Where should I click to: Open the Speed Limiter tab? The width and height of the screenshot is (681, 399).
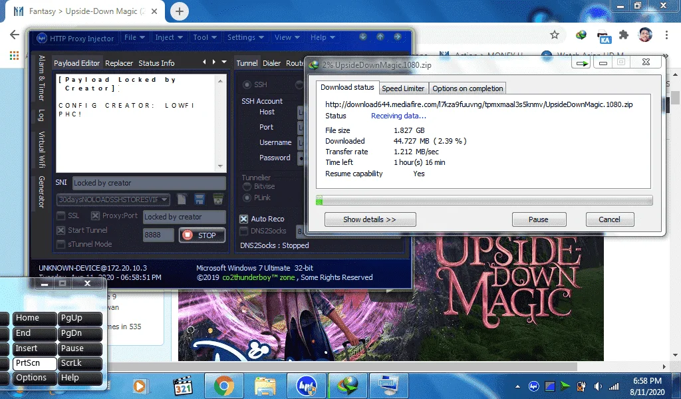(x=403, y=88)
